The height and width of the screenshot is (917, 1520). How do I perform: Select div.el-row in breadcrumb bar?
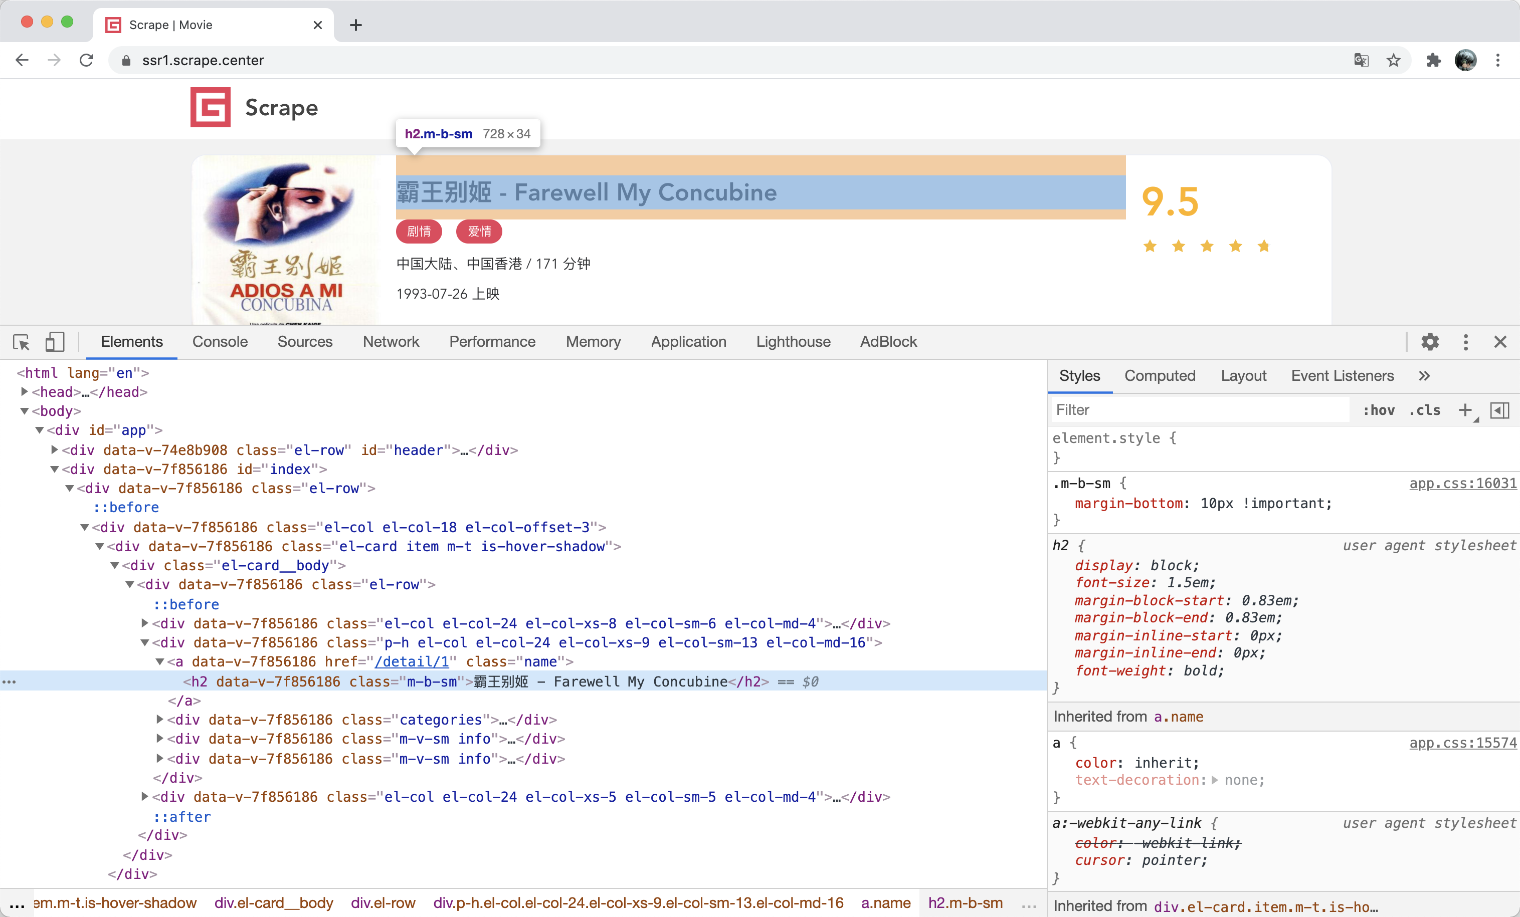383,903
